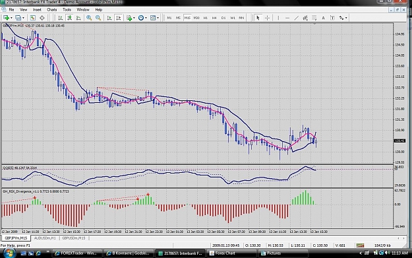Expand the Arrows tool dropdown
The height and width of the screenshot is (258, 412).
click(x=346, y=18)
